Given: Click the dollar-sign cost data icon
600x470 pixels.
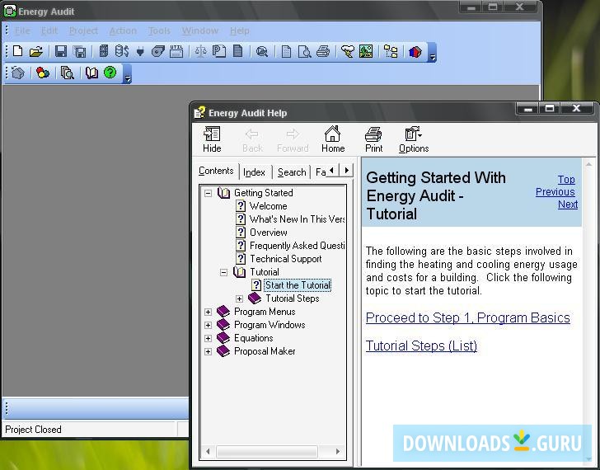Looking at the screenshot, I should pos(122,51).
